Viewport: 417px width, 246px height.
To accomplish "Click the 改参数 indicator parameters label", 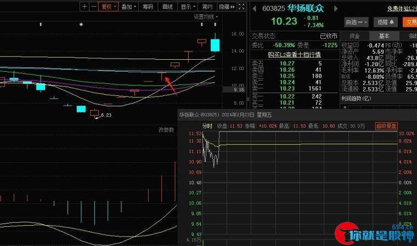I will (166, 130).
